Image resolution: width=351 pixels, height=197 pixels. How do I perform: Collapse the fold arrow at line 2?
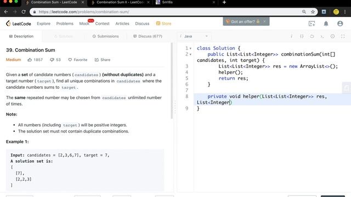pyautogui.click(x=190, y=55)
